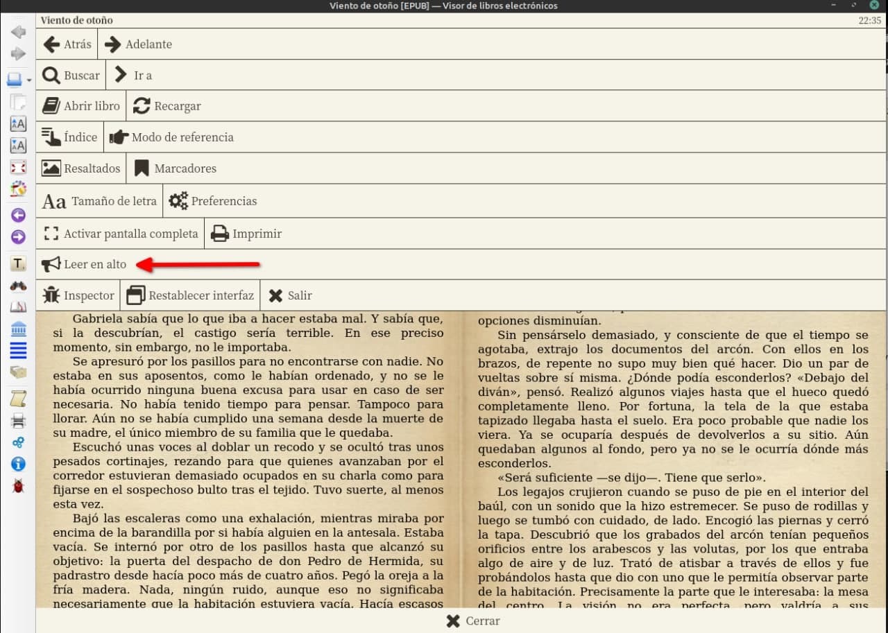Open the Resaltados highlights panel
The height and width of the screenshot is (633, 888).
pos(80,168)
